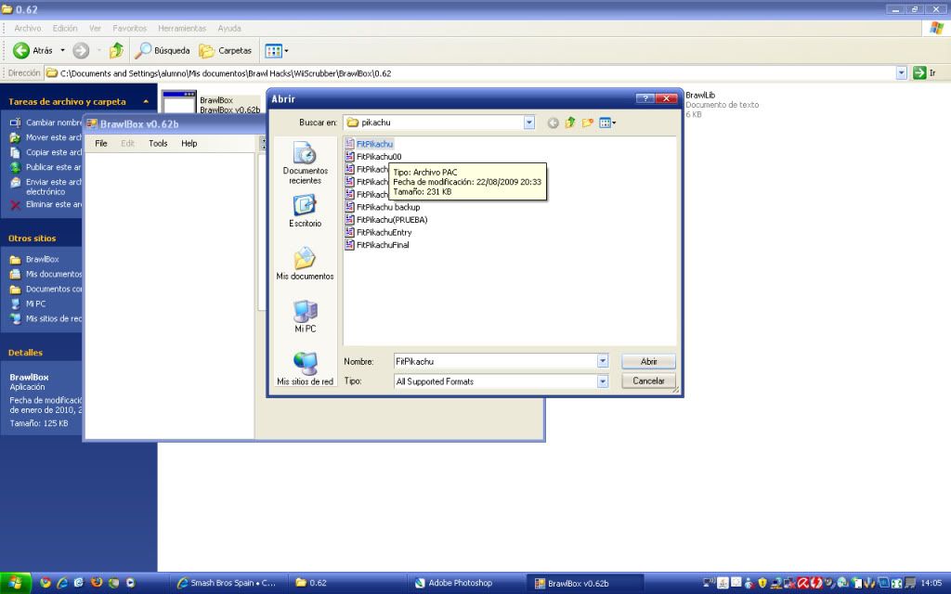Select the FitPikachuFinal file
951x594 pixels.
381,245
